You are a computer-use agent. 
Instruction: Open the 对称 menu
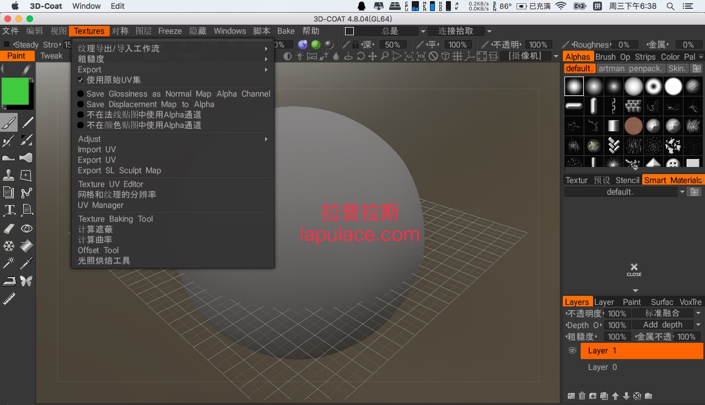point(120,31)
